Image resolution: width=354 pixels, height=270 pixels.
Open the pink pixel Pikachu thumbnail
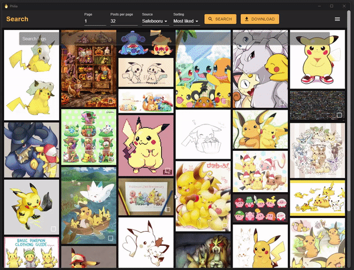click(x=146, y=146)
